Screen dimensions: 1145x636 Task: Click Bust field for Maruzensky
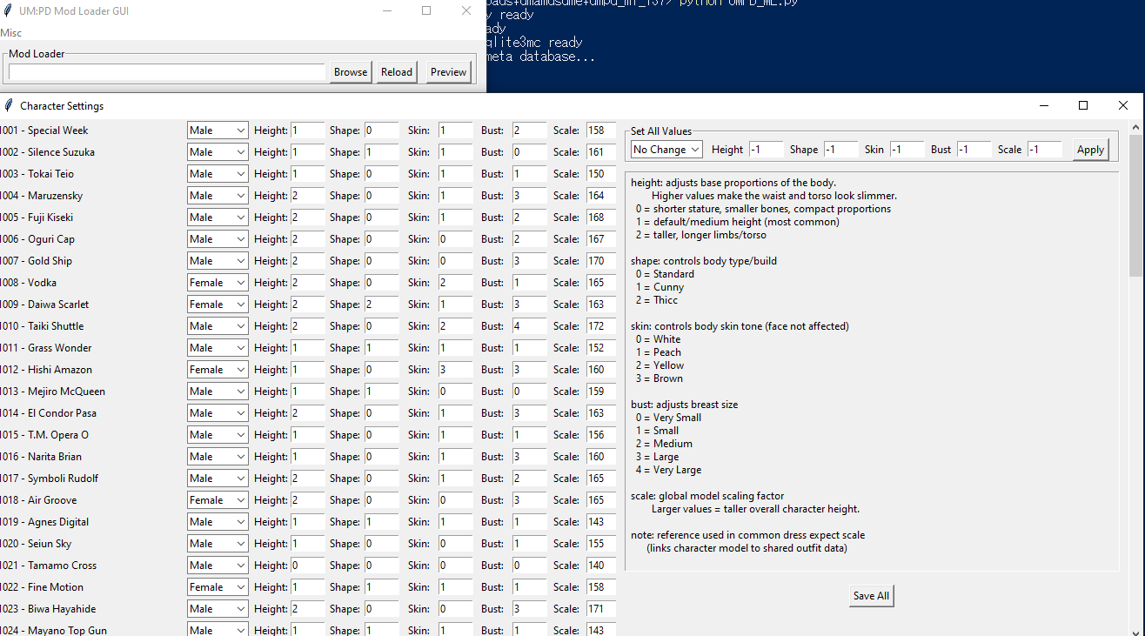tap(529, 196)
